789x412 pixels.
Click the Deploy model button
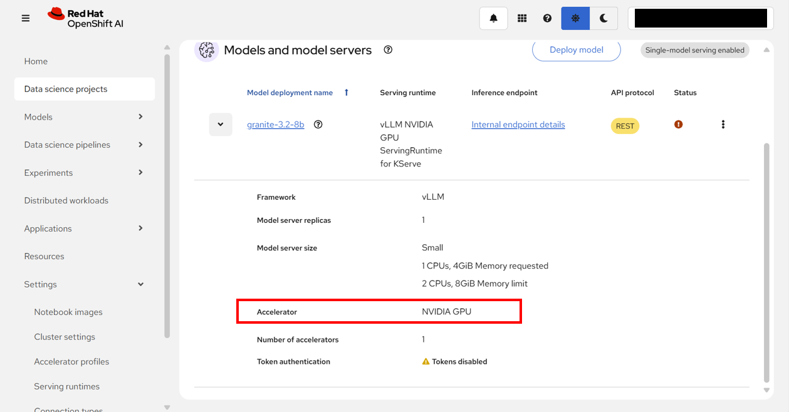pyautogui.click(x=576, y=50)
